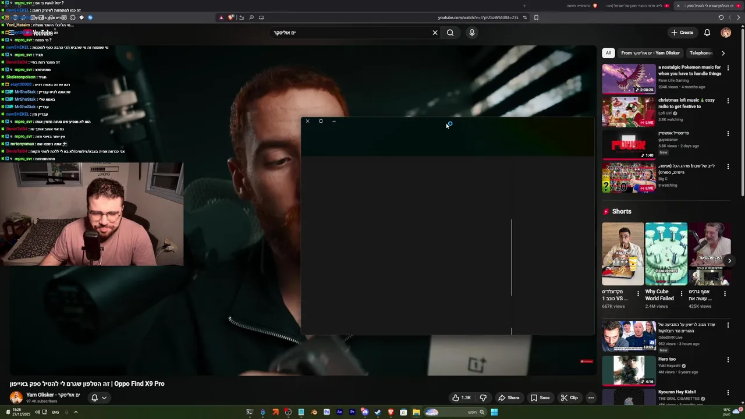Dislike the Oppo Find X9 Pro video
Screen dimensions: 745x419
[483, 397]
